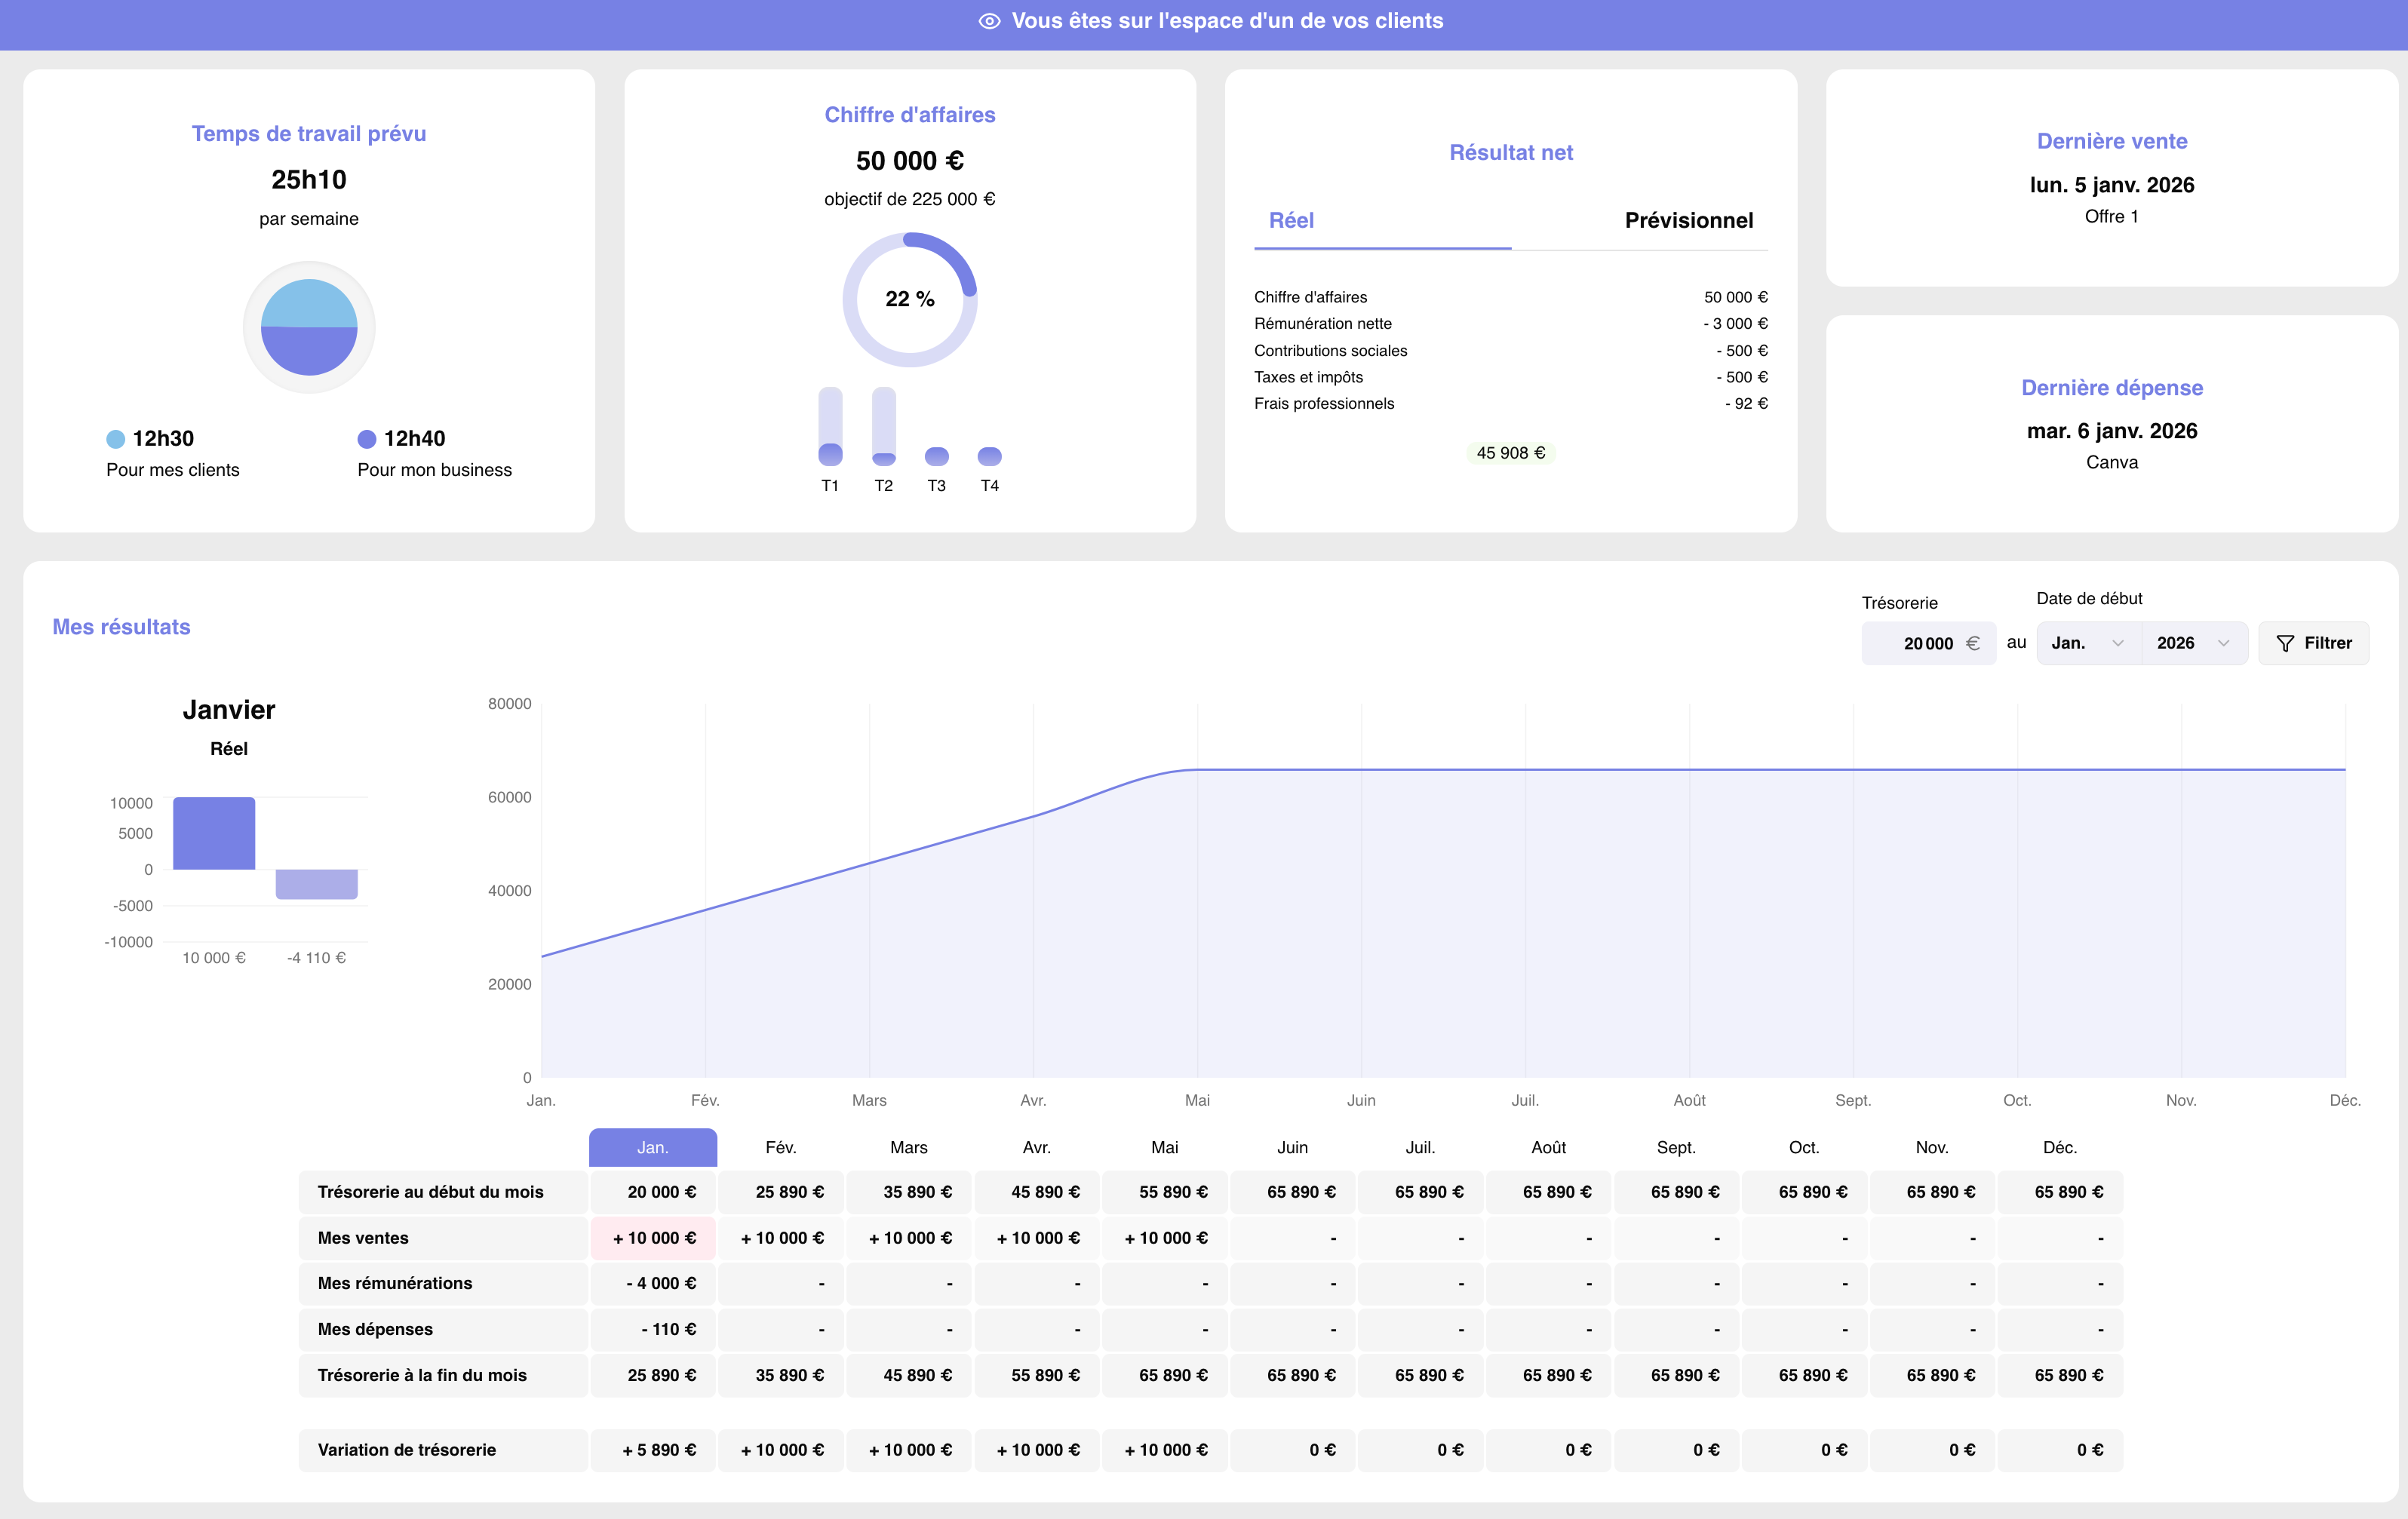Image resolution: width=2408 pixels, height=1519 pixels.
Task: Open the Jan. month dropdown
Action: point(2087,643)
